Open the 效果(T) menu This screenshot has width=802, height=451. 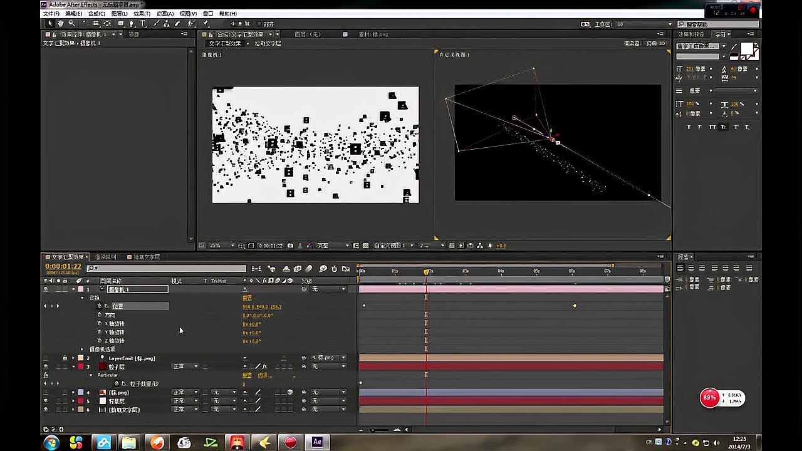[x=142, y=13]
